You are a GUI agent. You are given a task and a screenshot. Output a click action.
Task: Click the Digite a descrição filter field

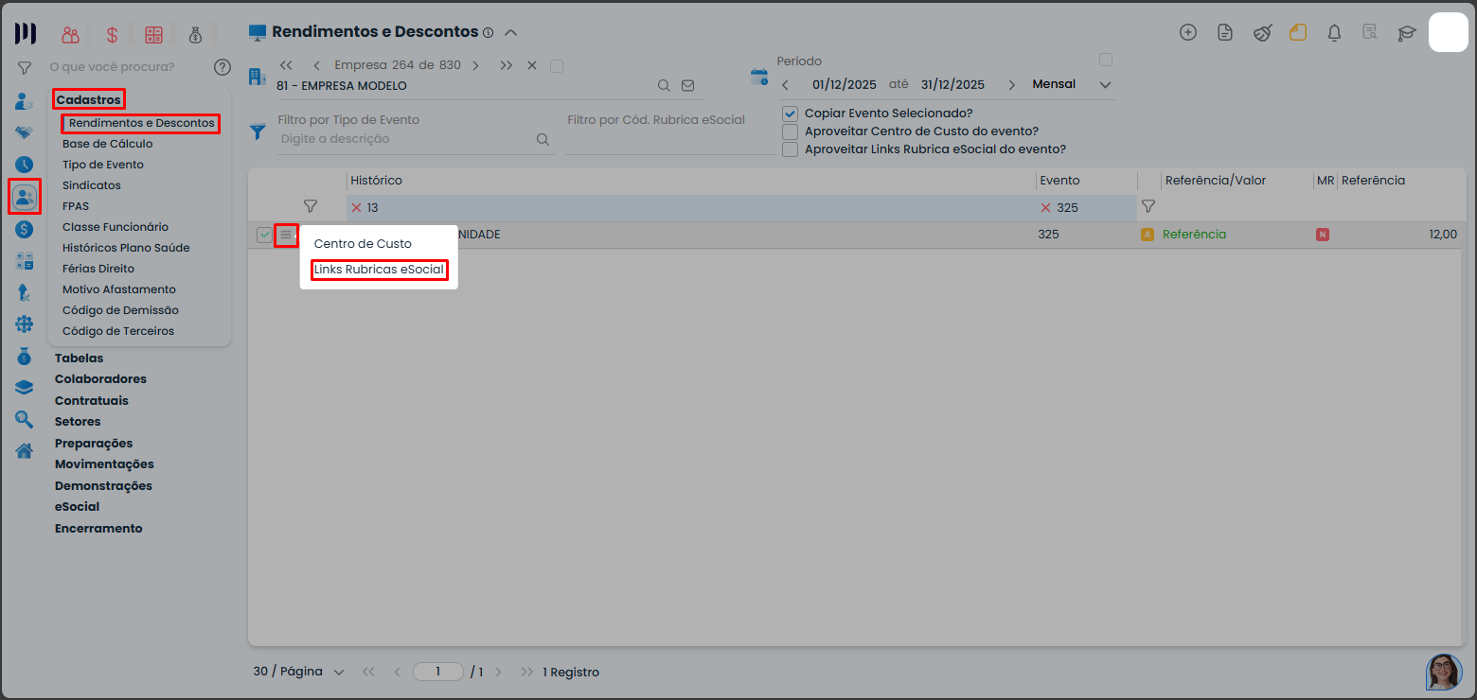[x=406, y=139]
